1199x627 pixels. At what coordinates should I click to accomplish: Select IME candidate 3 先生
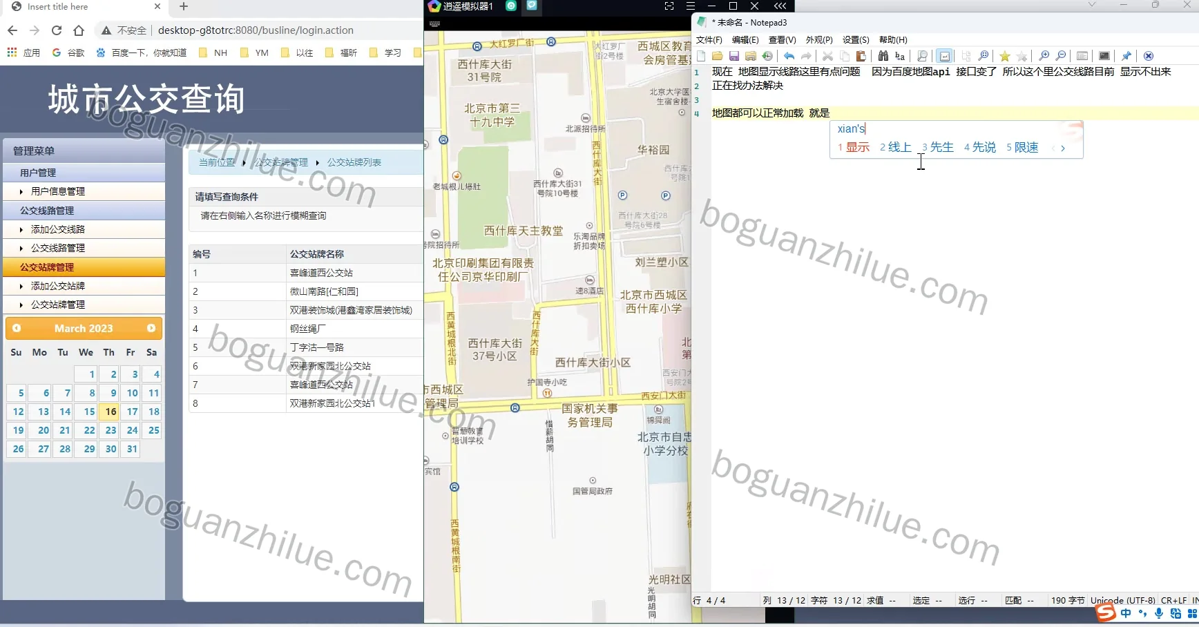938,147
